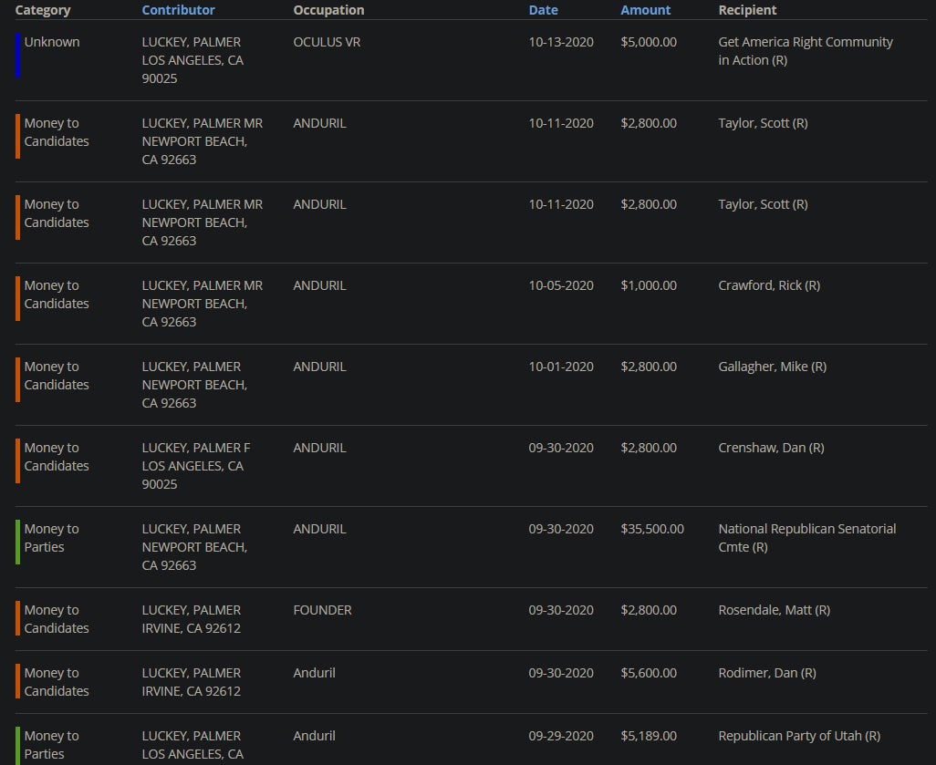The image size is (936, 765).
Task: Click recipient Crawford, Rick (R)
Action: [x=768, y=285]
